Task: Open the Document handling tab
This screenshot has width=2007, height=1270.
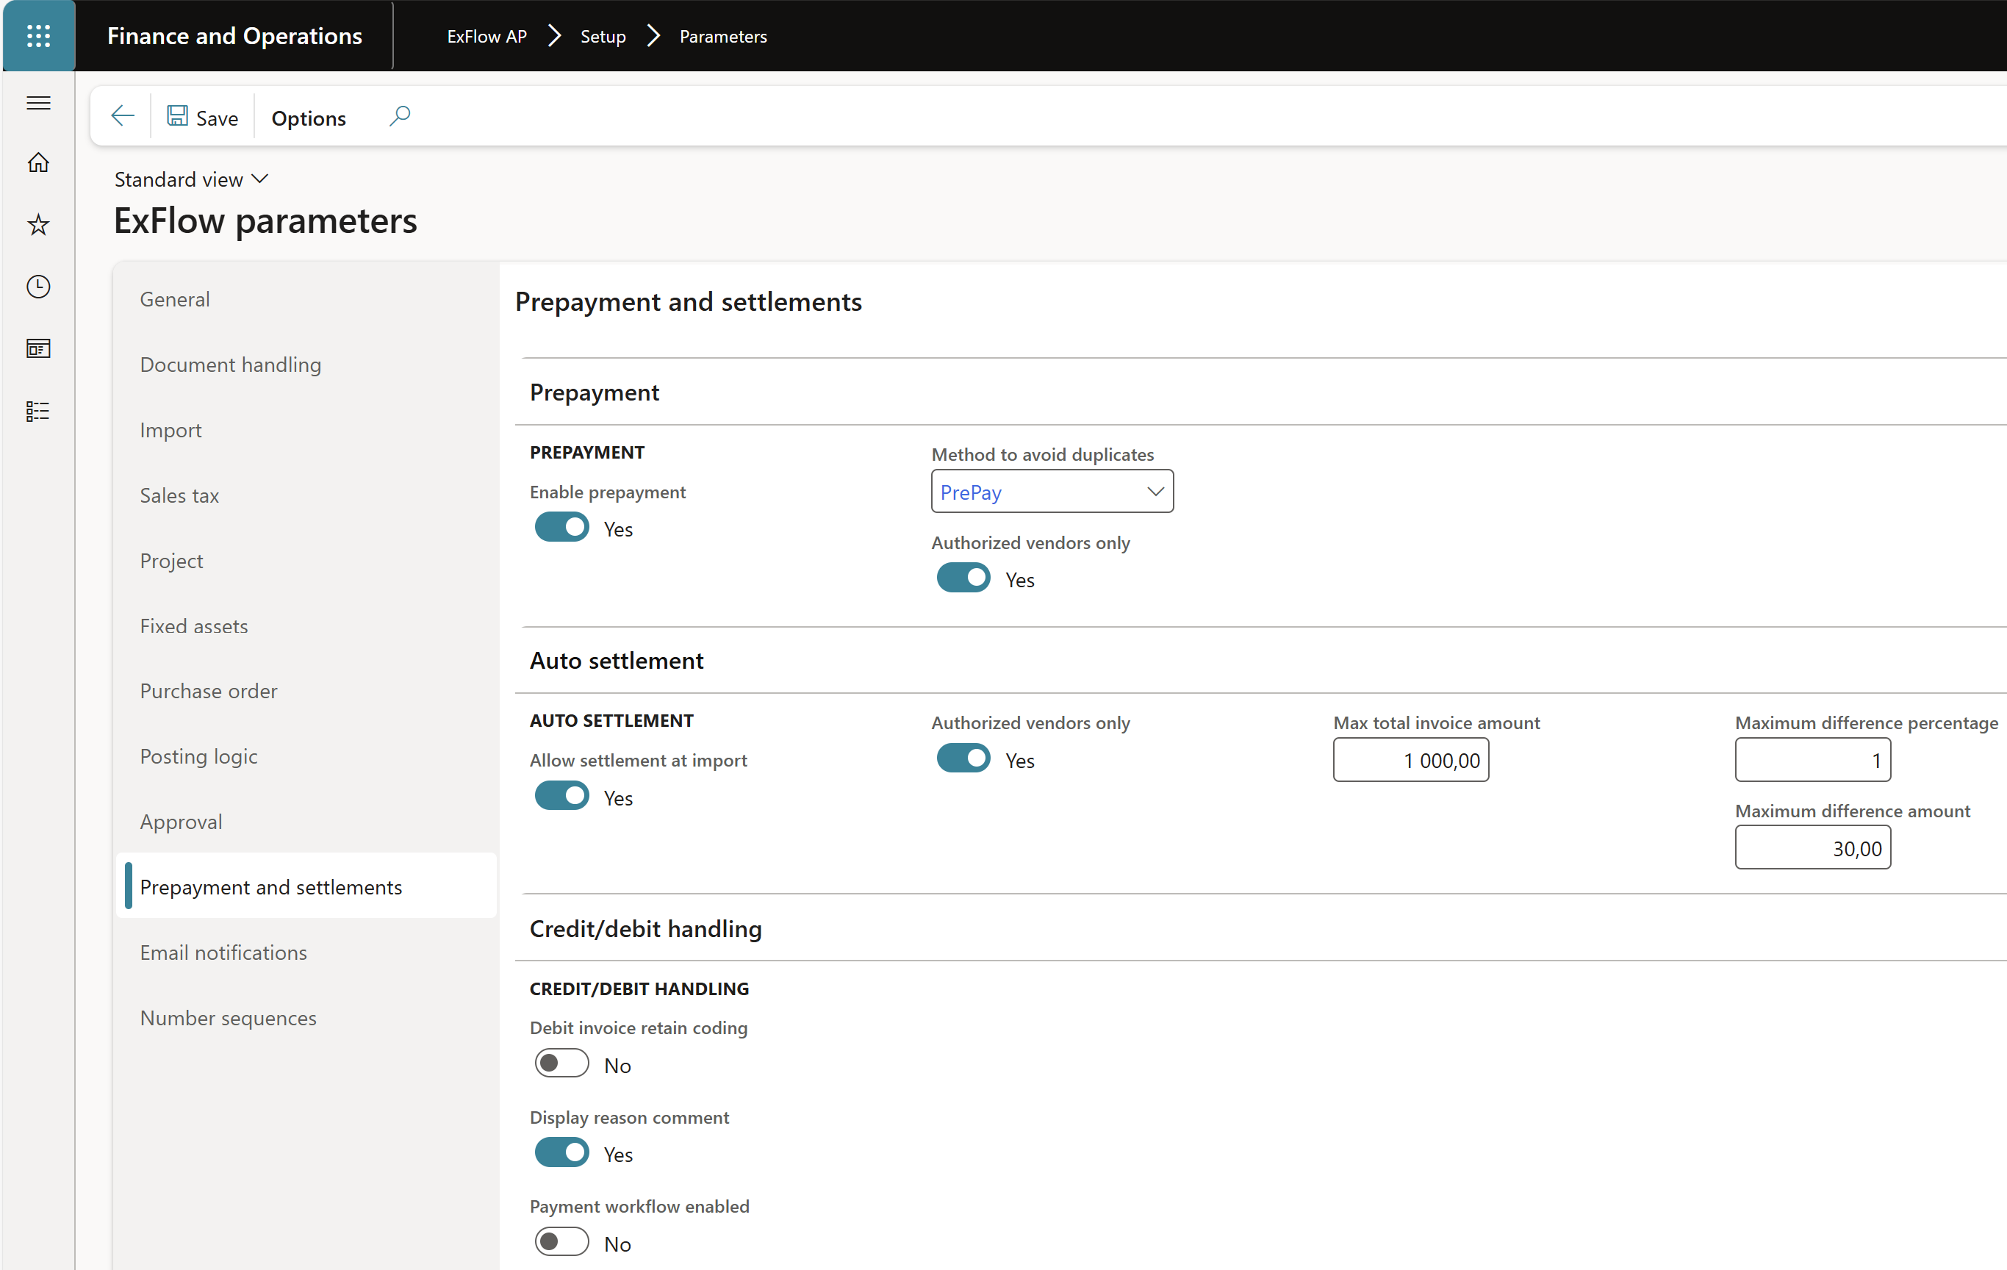Action: (x=306, y=364)
